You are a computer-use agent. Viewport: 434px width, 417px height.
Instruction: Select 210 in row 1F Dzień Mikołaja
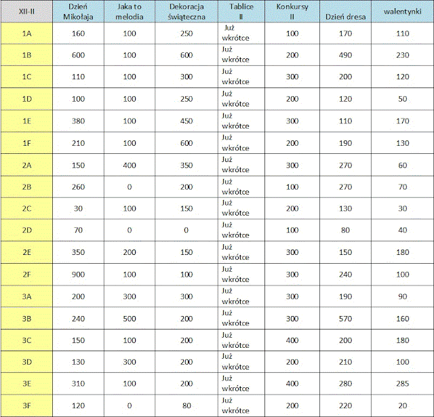click(79, 143)
